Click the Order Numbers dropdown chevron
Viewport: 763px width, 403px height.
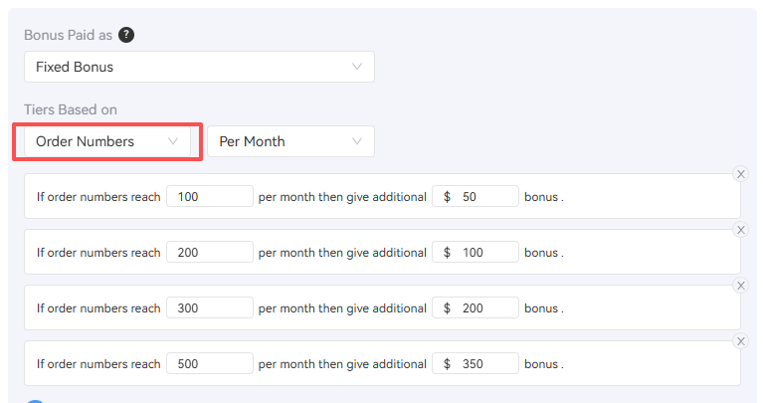coord(173,141)
